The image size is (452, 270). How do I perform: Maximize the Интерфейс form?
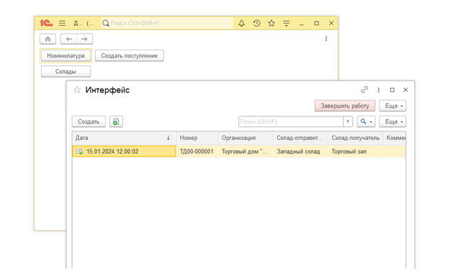point(392,90)
